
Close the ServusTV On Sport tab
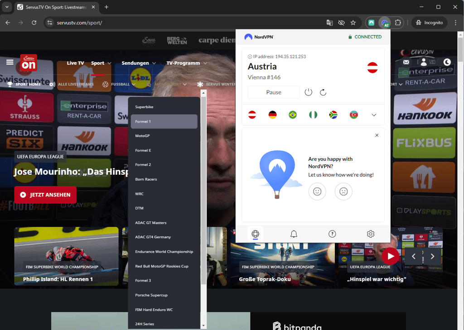[93, 7]
